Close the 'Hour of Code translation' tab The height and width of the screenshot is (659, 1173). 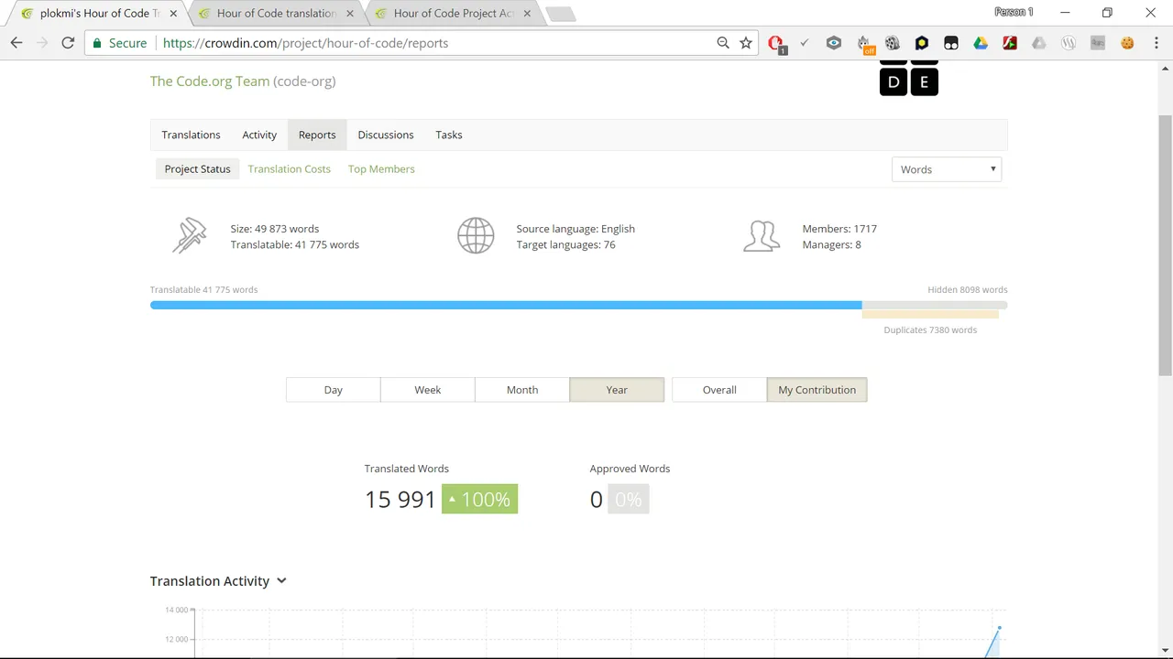pos(350,14)
